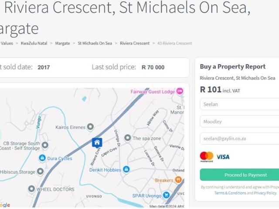Open St Michaels On Sea breadcrumb

[x=95, y=43]
